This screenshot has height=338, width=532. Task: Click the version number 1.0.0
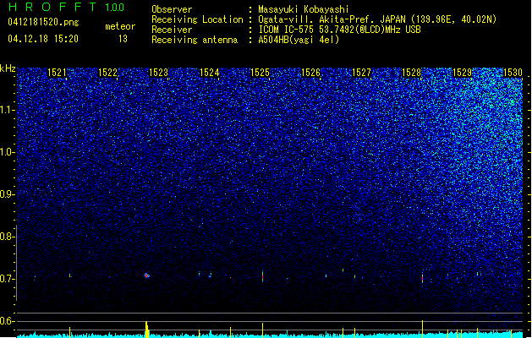pos(115,7)
